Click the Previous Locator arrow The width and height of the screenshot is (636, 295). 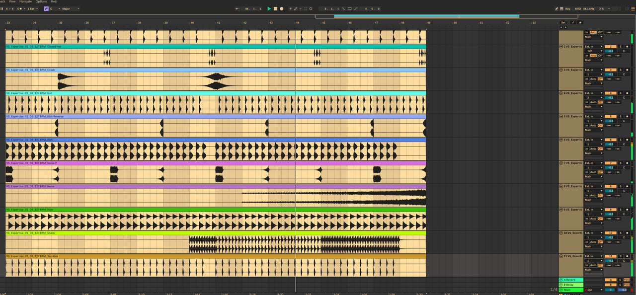(x=561, y=27)
